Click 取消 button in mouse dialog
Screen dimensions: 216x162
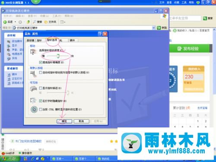(x=81, y=121)
